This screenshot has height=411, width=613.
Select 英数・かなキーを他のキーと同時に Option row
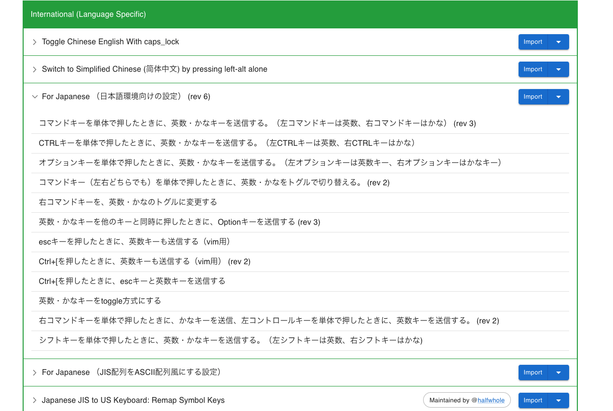click(x=300, y=222)
